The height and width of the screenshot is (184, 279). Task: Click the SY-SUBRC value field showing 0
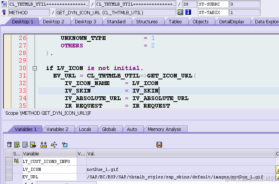(x=245, y=4)
